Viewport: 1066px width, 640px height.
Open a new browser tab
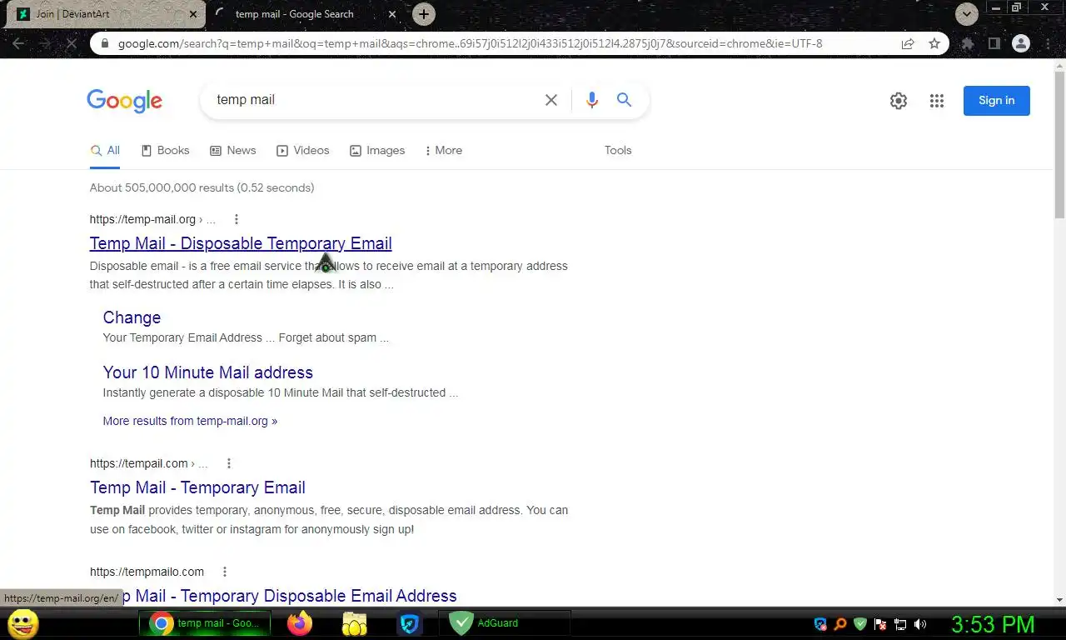point(424,14)
